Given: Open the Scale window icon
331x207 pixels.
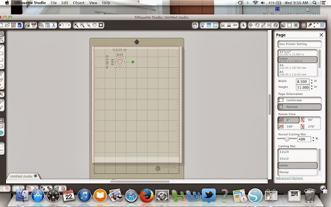Looking at the screenshot, I should click(x=263, y=26).
